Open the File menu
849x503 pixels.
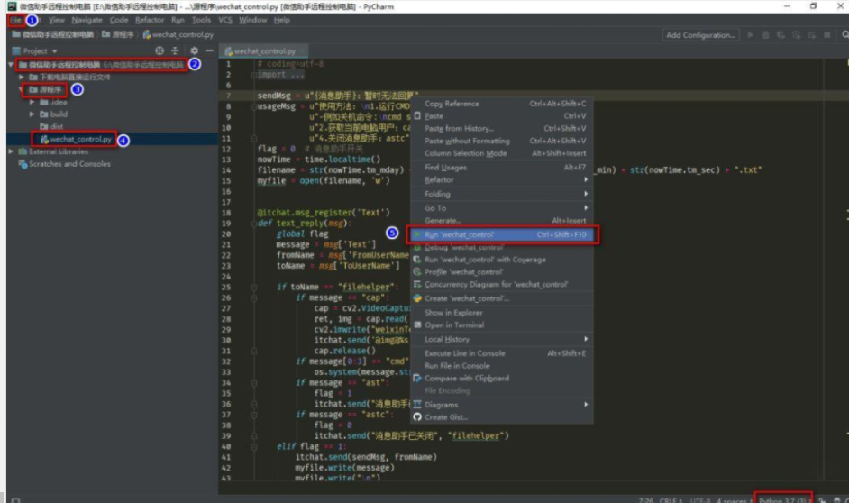coord(15,20)
